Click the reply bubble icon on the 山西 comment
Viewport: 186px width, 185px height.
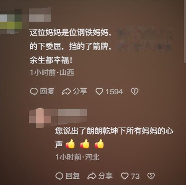coord(34,92)
